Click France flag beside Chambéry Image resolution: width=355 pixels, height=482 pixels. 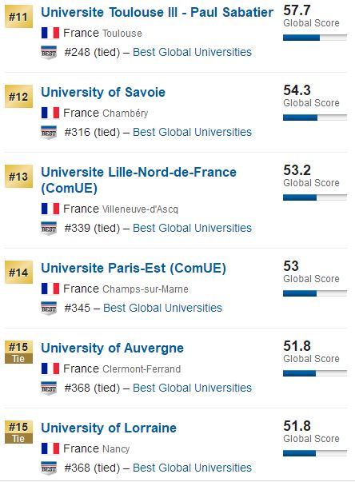[x=50, y=113]
